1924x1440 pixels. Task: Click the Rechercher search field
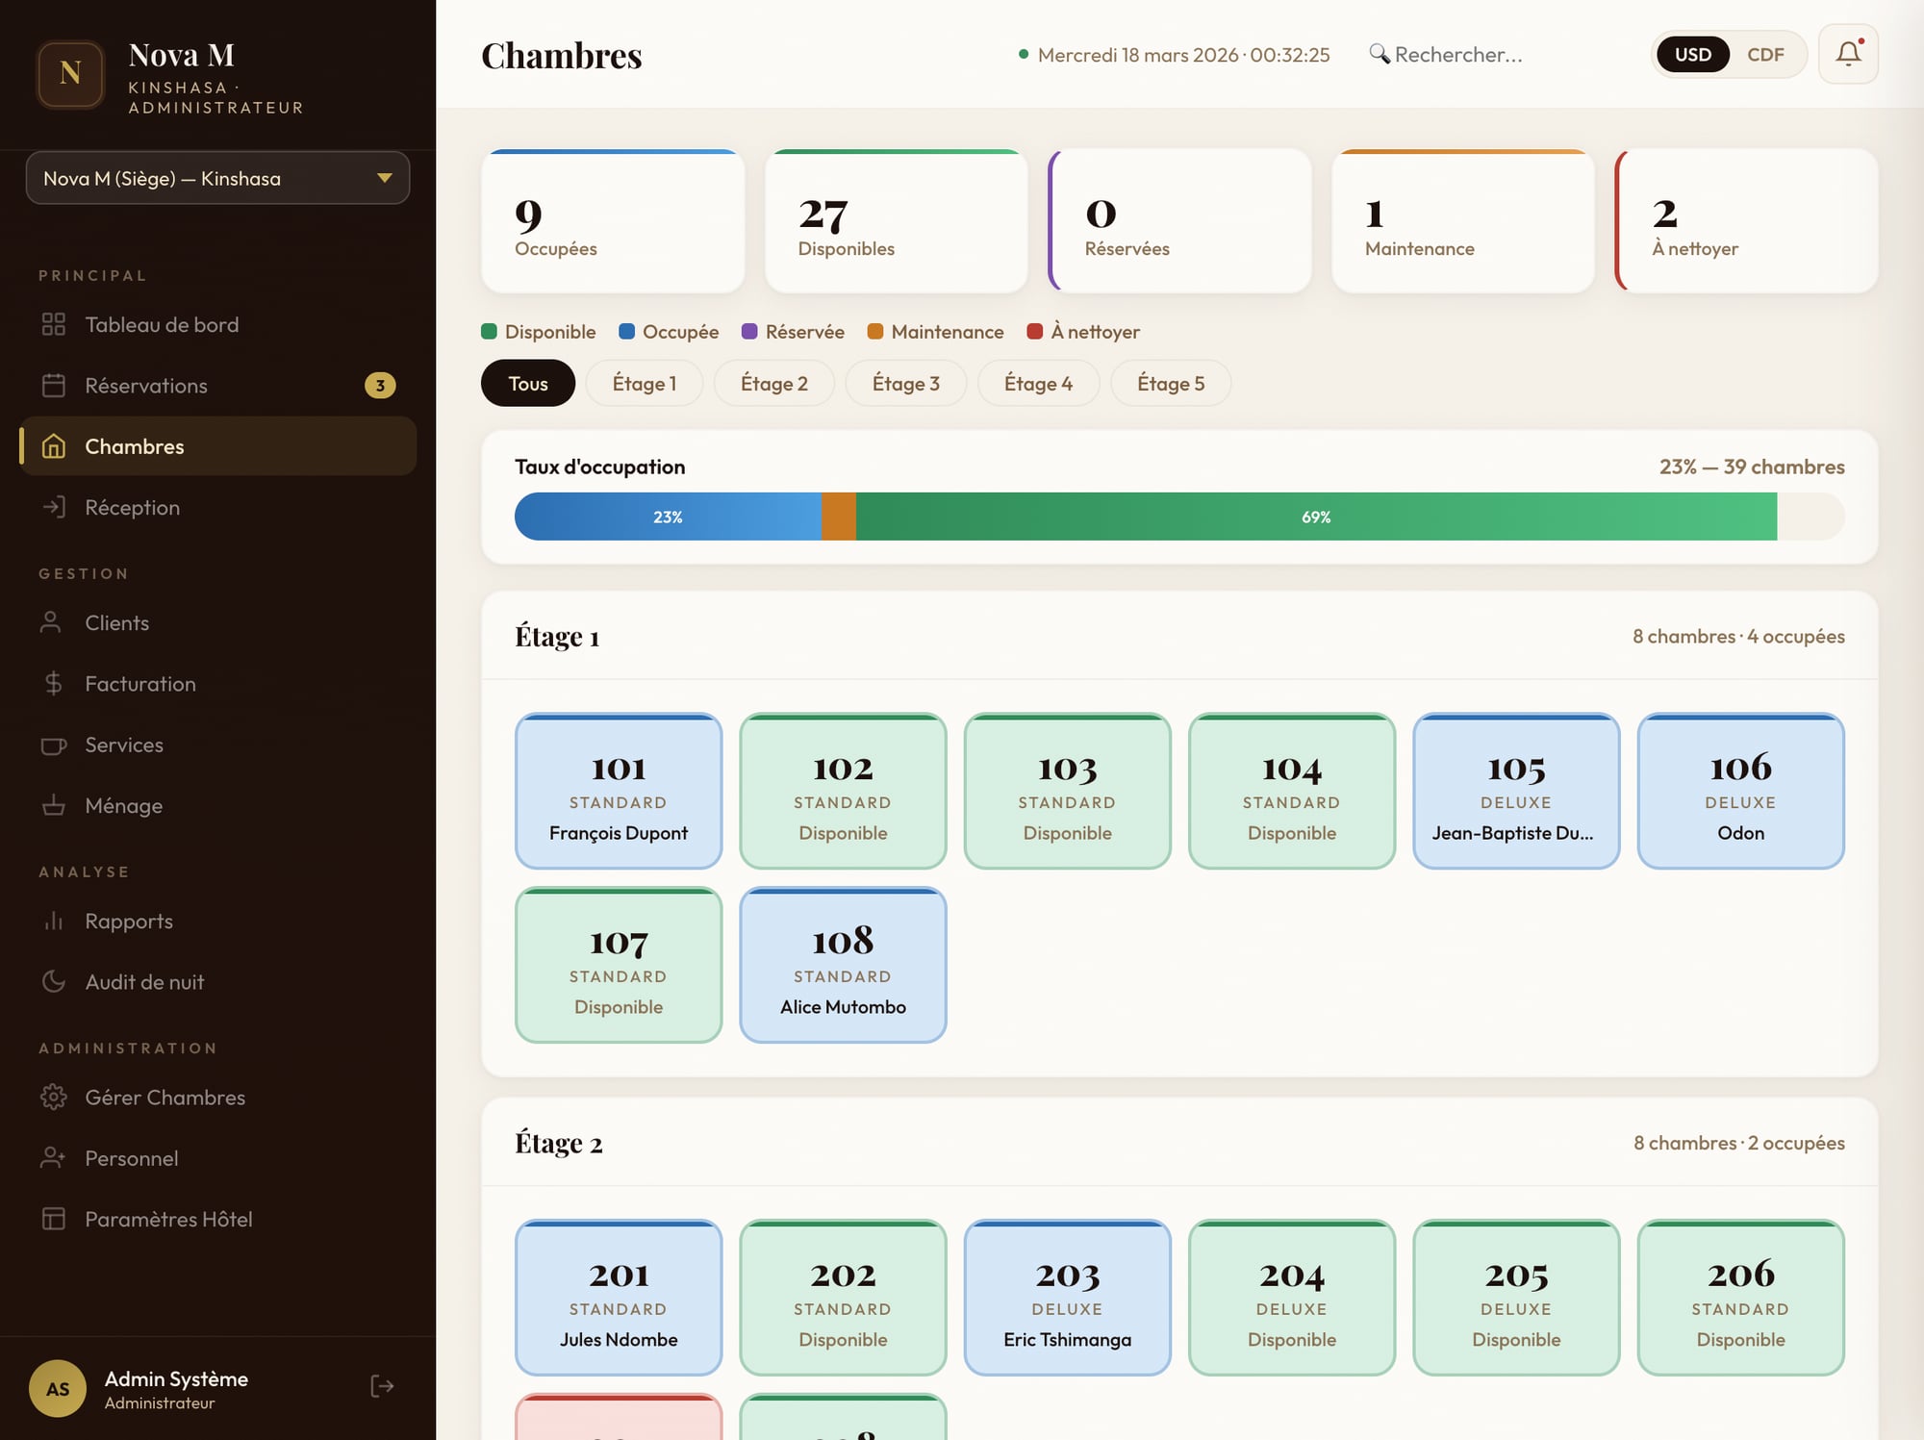click(1457, 55)
